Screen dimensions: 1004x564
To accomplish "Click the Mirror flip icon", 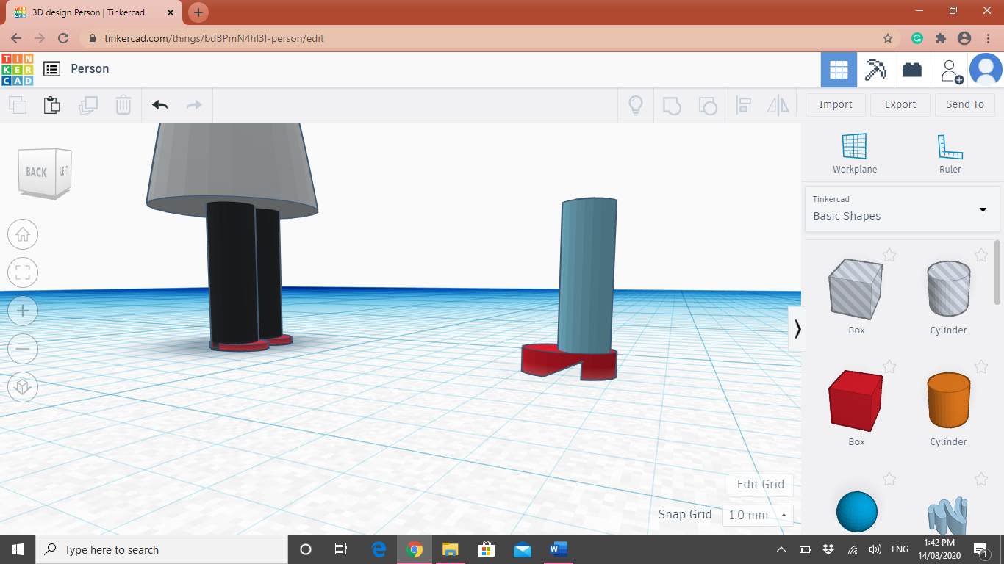I will pyautogui.click(x=778, y=105).
